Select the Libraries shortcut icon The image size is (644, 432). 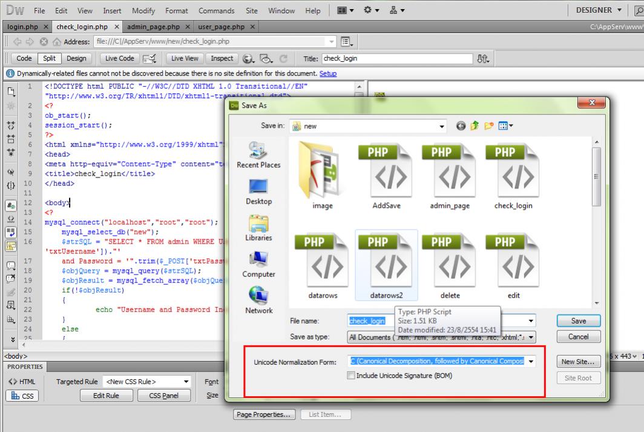tap(258, 223)
